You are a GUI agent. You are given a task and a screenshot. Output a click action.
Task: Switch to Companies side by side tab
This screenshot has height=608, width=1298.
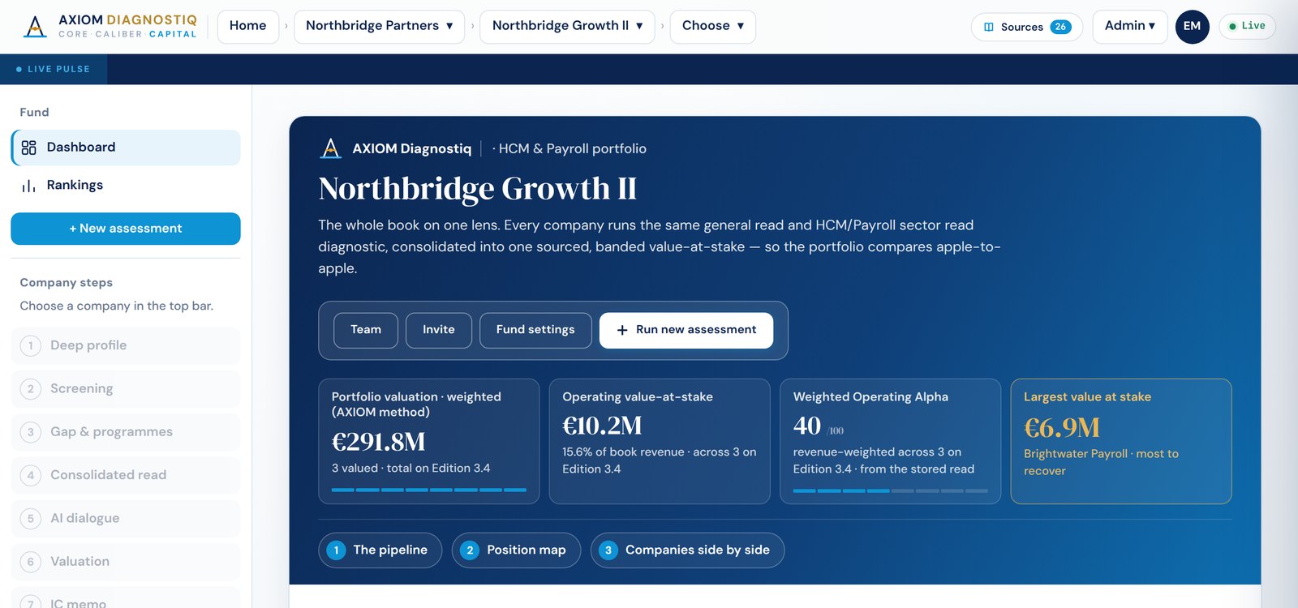coord(687,550)
